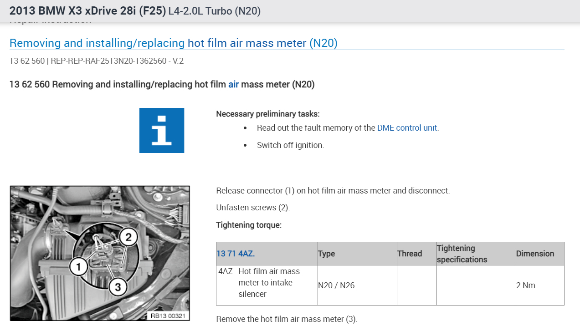Click the L4-2.0L Turbo (N20) engine label
The image size is (580, 331).
(214, 11)
